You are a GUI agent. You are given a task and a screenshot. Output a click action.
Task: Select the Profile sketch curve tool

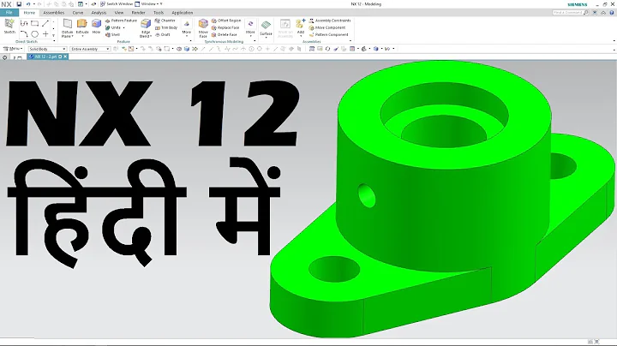coord(24,24)
